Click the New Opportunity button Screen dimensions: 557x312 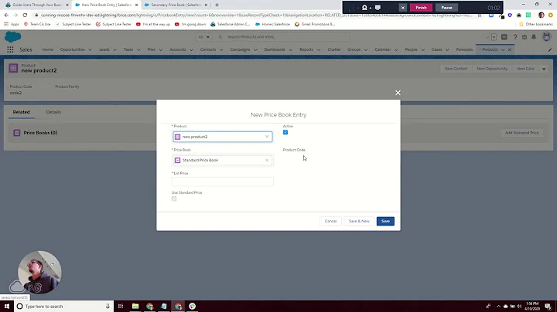click(492, 69)
